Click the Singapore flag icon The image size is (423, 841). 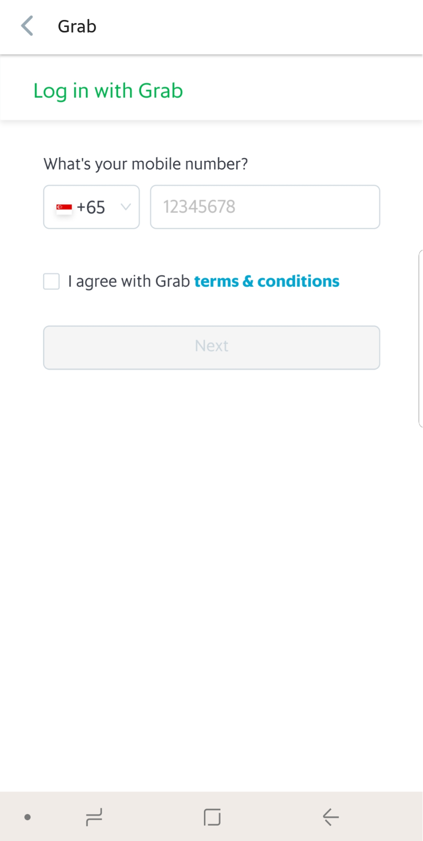click(x=64, y=208)
